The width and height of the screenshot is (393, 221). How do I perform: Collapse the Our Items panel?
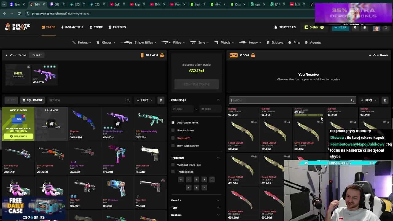(x=370, y=55)
